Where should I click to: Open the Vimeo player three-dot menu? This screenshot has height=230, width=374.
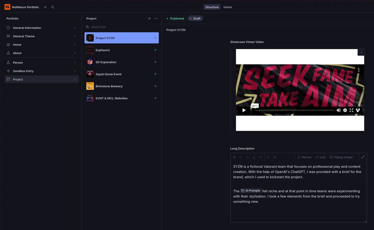click(359, 70)
